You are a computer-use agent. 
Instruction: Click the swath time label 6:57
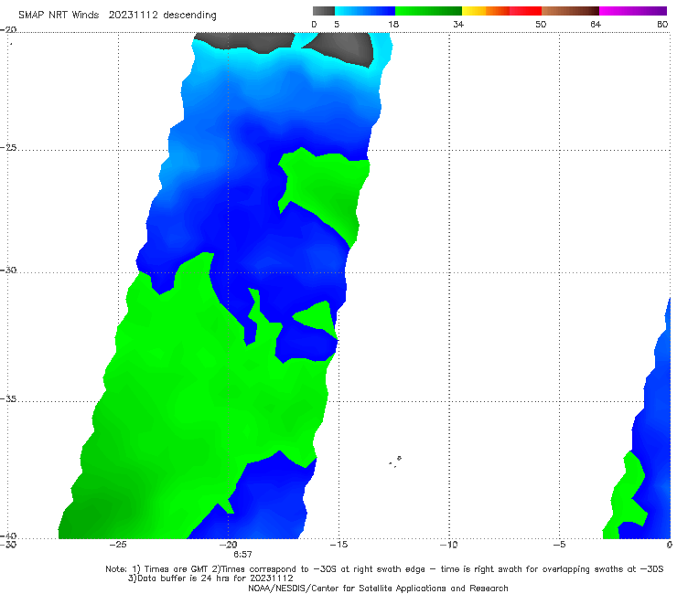click(x=242, y=555)
